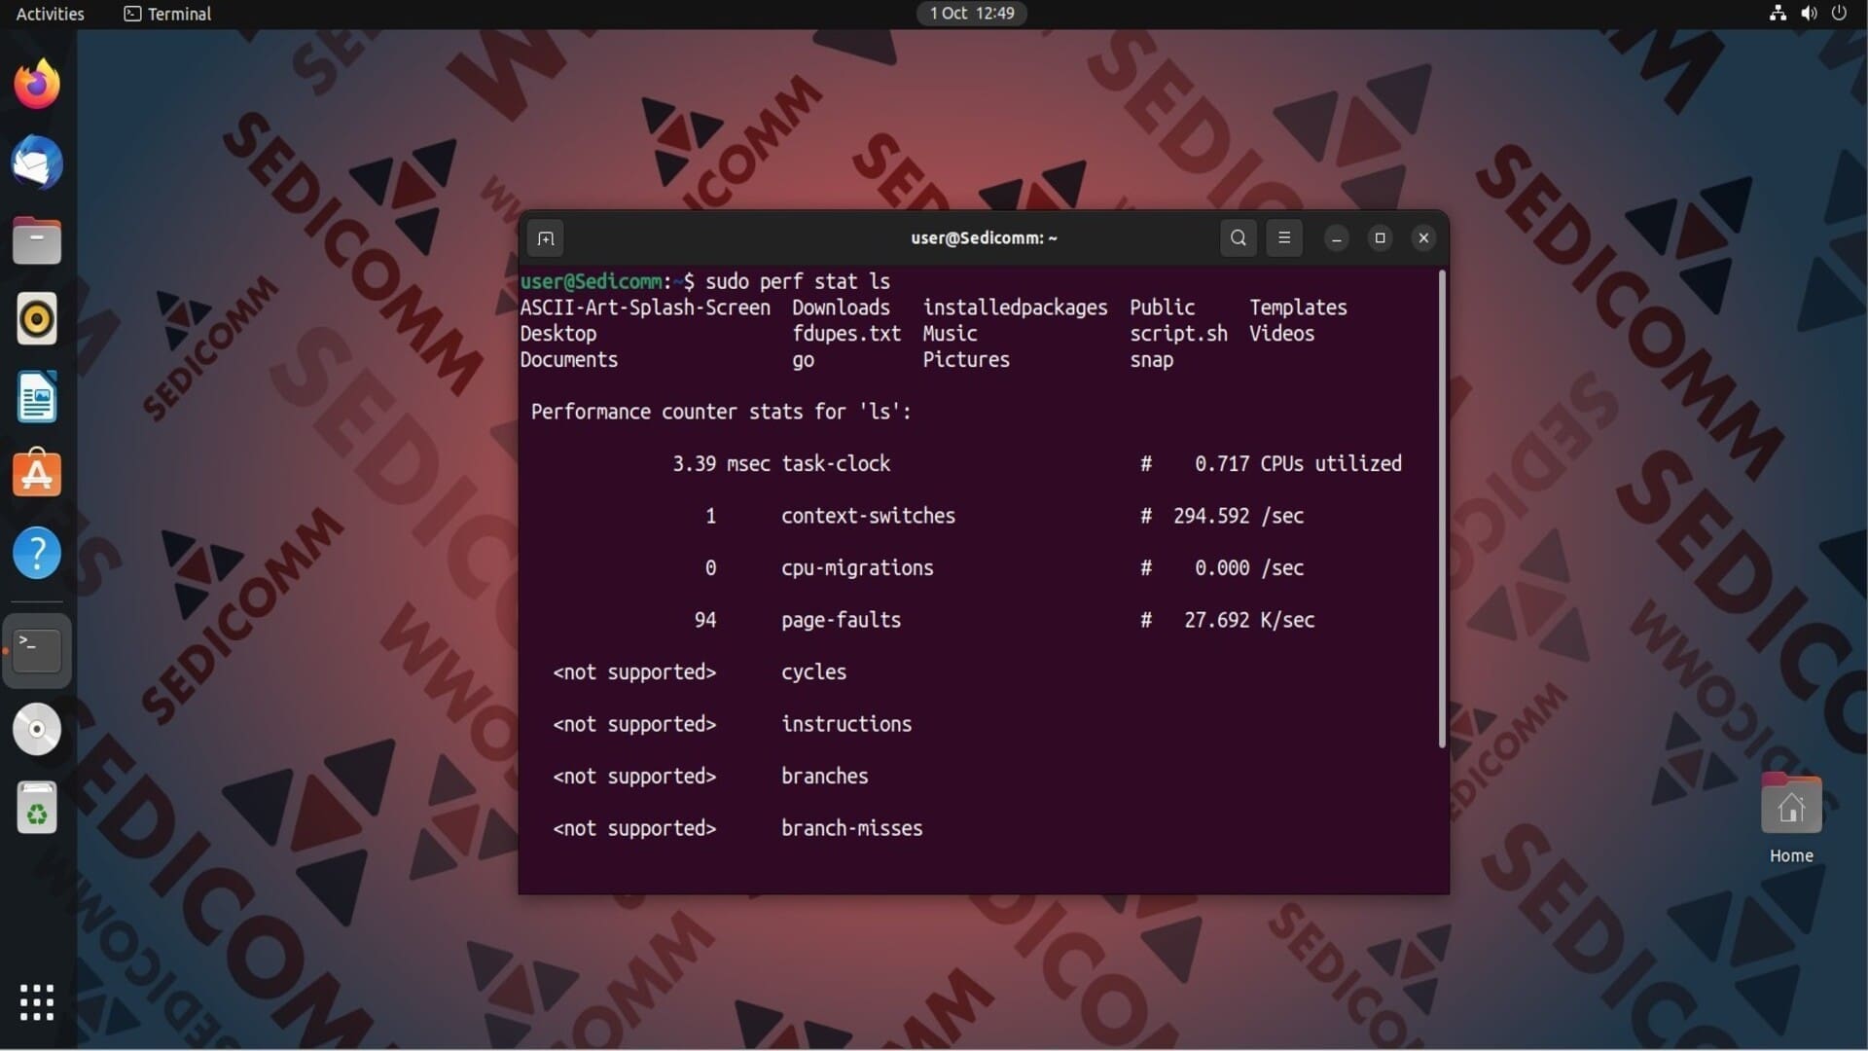The width and height of the screenshot is (1868, 1051).
Task: Click '0.717 CPUs utilized' text
Action: click(1298, 464)
